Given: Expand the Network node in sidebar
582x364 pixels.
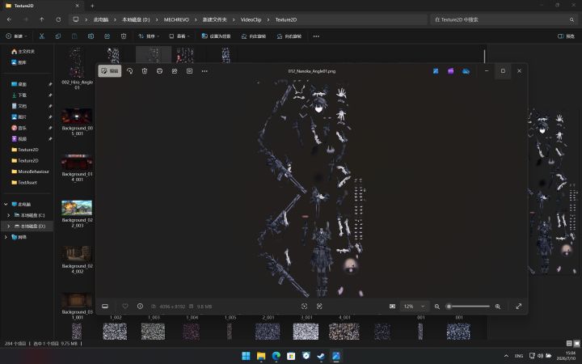Looking at the screenshot, I should pyautogui.click(x=6, y=237).
